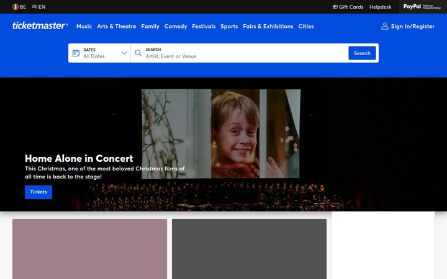Open the Family category
Screen dimensions: 447x279
click(150, 26)
